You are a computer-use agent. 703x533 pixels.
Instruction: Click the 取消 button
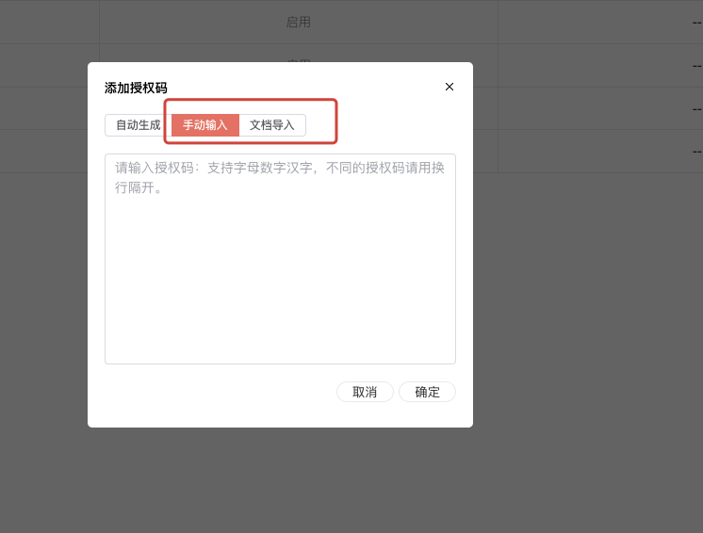point(365,392)
